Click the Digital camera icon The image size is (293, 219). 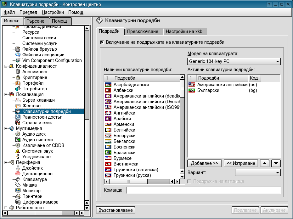coord(18,202)
